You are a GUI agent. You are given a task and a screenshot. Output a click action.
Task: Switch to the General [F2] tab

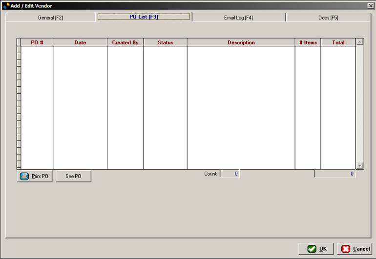tap(50, 18)
